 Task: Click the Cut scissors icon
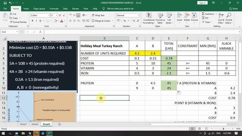click(11, 14)
